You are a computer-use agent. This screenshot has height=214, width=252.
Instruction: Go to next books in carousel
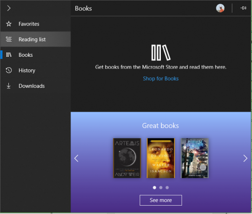[245, 159]
